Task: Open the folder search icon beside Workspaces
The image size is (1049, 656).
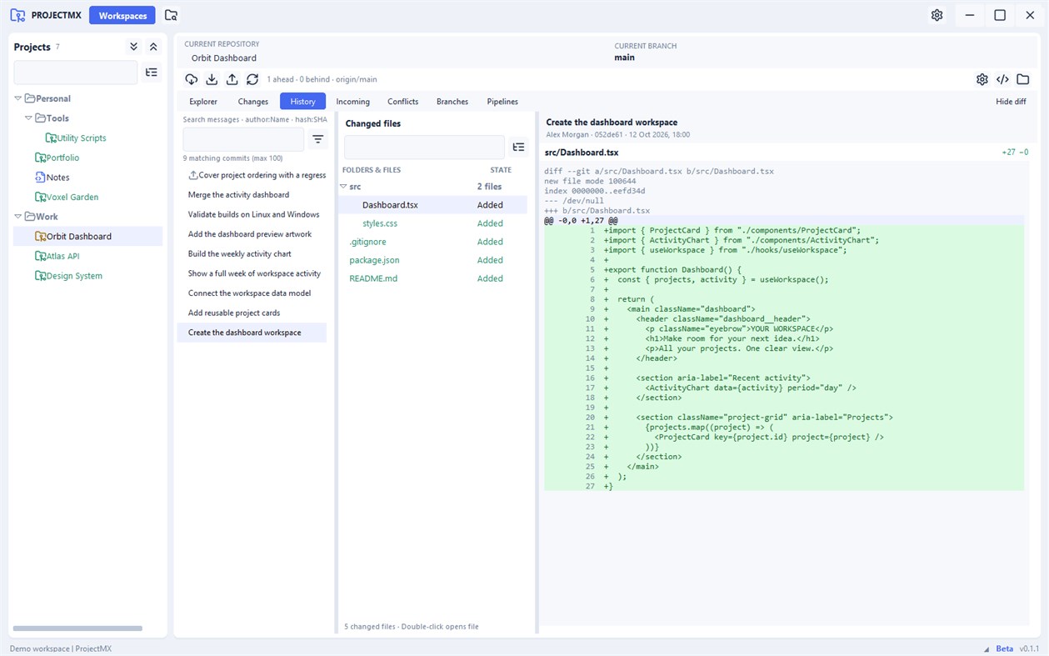Action: [x=171, y=15]
